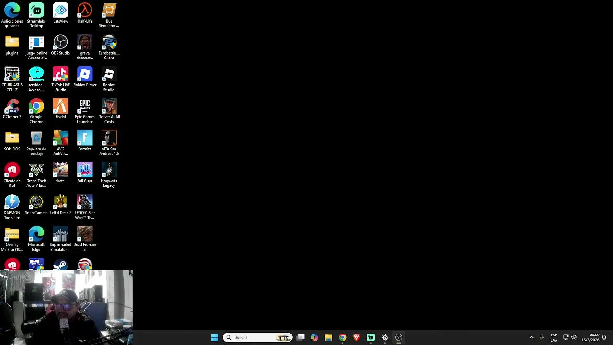This screenshot has width=613, height=345.
Task: Click the webcam overlay feed
Action: (66, 307)
